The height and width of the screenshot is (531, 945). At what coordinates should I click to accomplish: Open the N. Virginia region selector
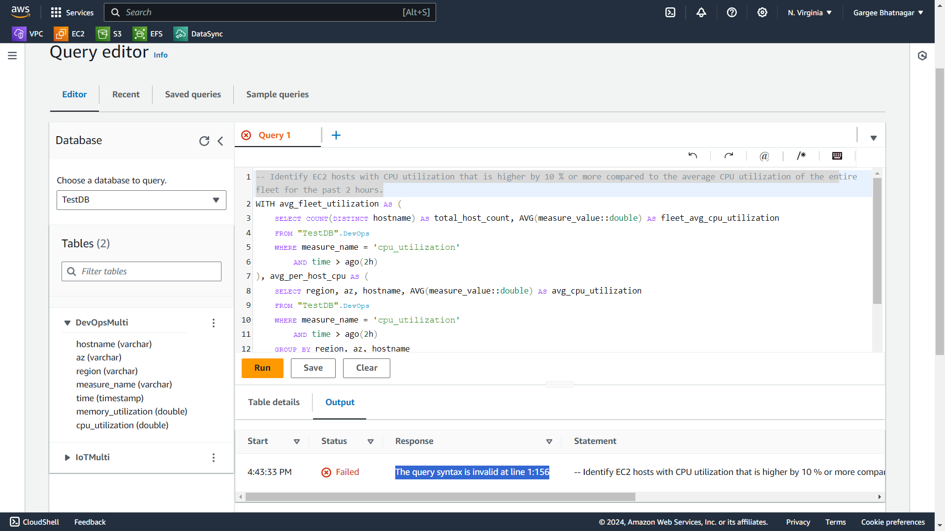(809, 12)
